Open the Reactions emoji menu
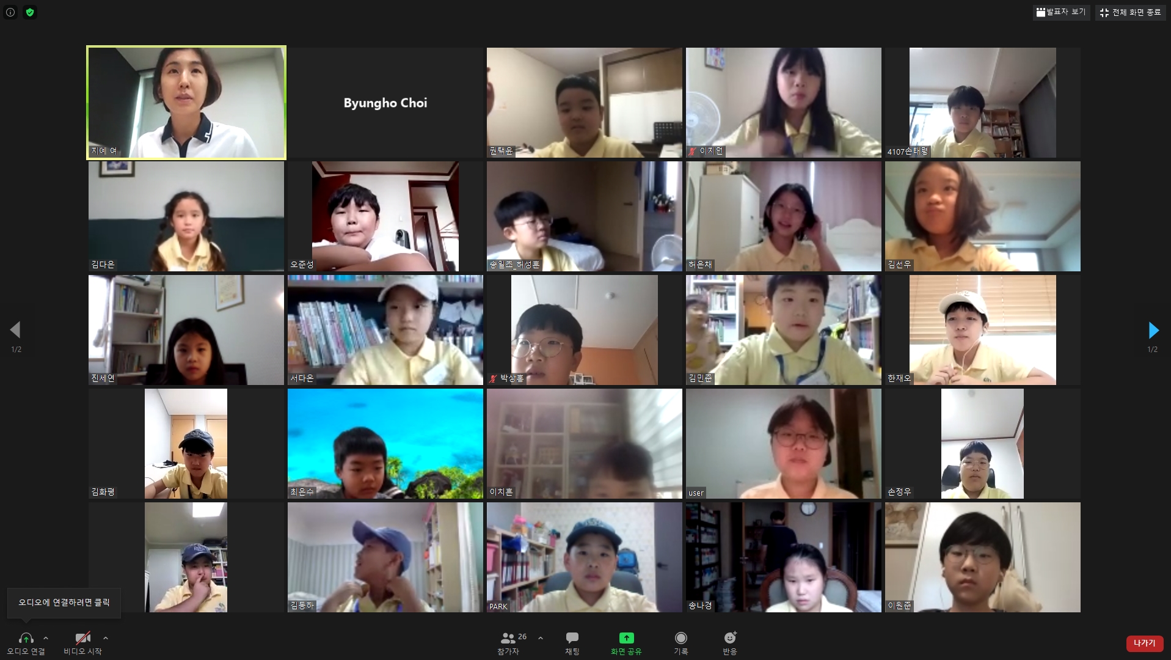Image resolution: width=1171 pixels, height=660 pixels. (x=729, y=639)
